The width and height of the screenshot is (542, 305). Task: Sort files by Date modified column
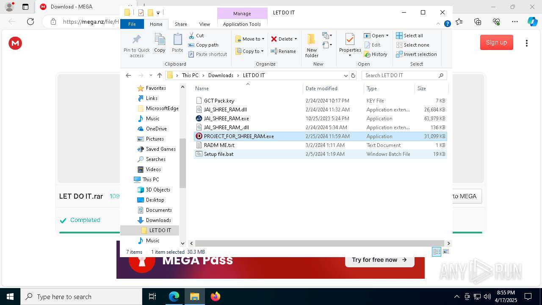(x=333, y=89)
